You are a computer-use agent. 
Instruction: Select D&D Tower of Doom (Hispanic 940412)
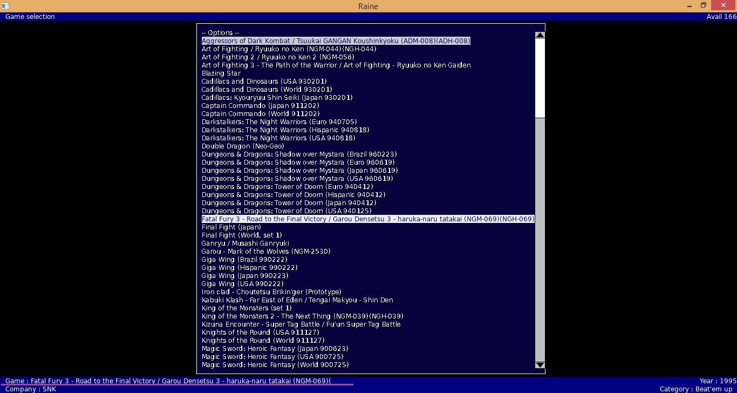coord(294,195)
